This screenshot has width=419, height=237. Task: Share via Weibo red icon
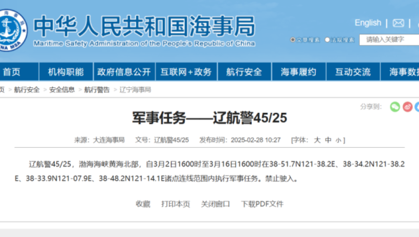407,106
